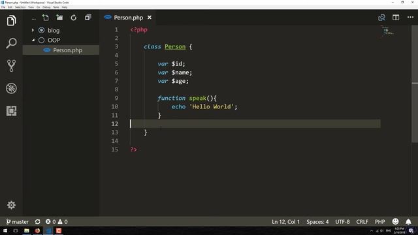The width and height of the screenshot is (418, 235).
Task: Open the Windows Start menu
Action: (5, 230)
